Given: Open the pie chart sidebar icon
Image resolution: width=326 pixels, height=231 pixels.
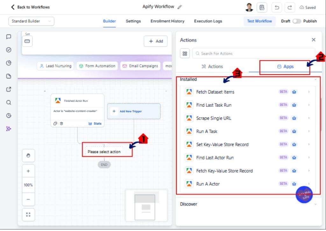Looking at the screenshot, I should [9, 63].
